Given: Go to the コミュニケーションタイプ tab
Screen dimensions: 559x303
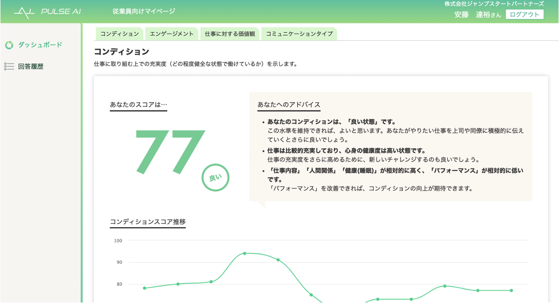Looking at the screenshot, I should pyautogui.click(x=299, y=34).
